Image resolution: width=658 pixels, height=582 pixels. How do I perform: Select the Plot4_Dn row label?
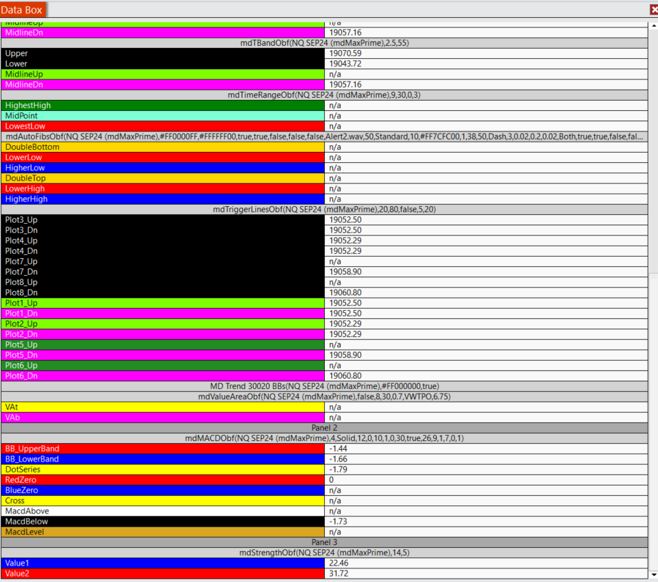163,251
